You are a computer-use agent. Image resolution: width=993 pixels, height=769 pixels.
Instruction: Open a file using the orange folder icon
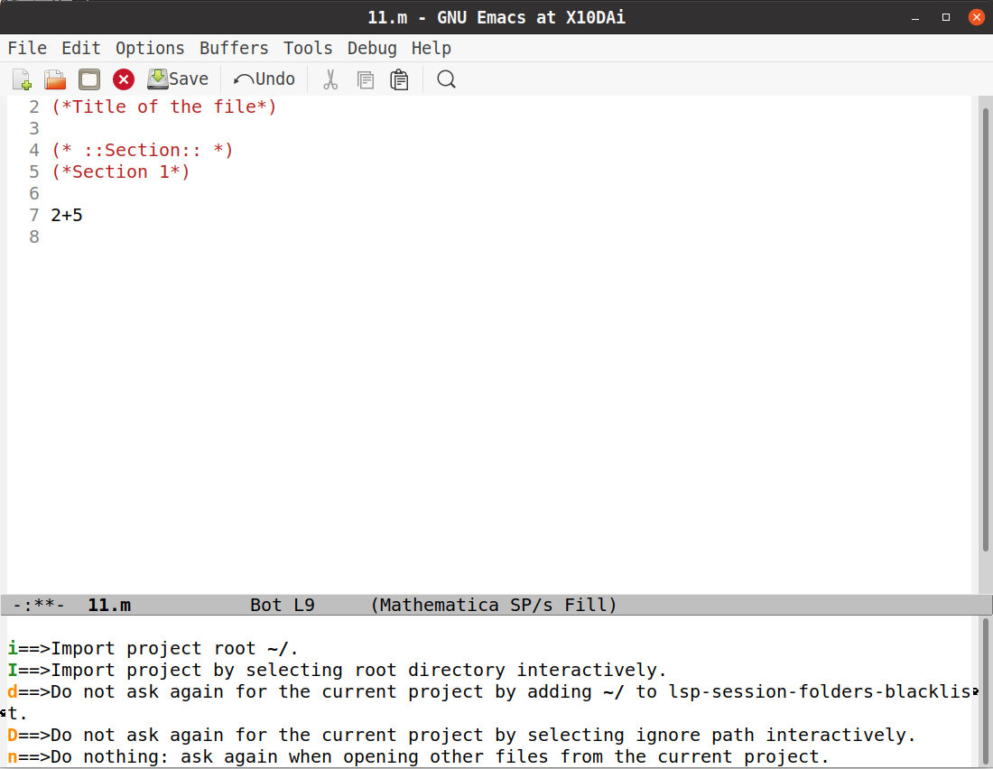[54, 79]
